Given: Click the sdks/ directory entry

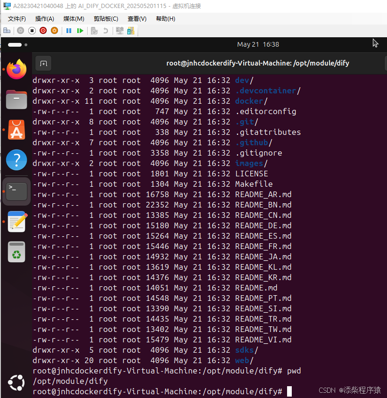Looking at the screenshot, I should (x=247, y=350).
